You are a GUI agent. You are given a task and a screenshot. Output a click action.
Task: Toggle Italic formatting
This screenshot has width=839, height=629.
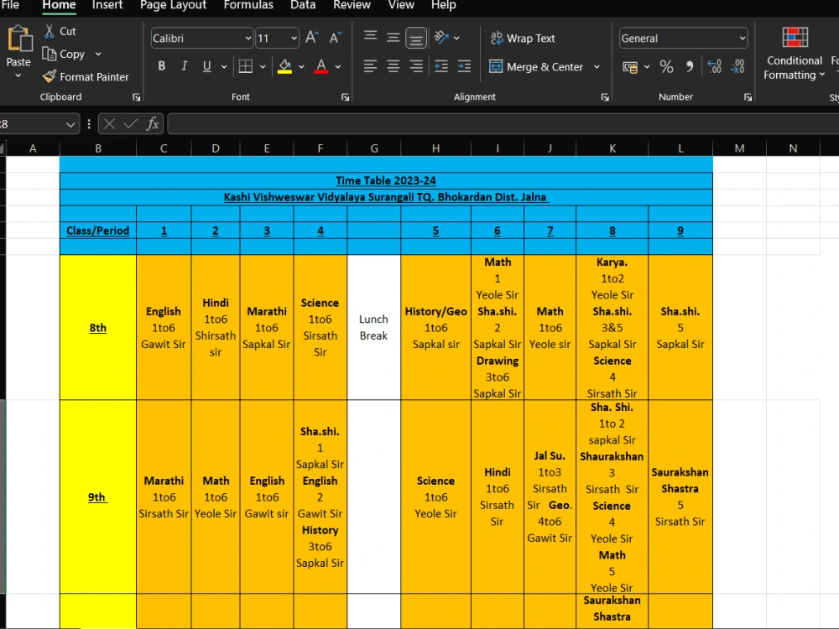[x=184, y=66]
